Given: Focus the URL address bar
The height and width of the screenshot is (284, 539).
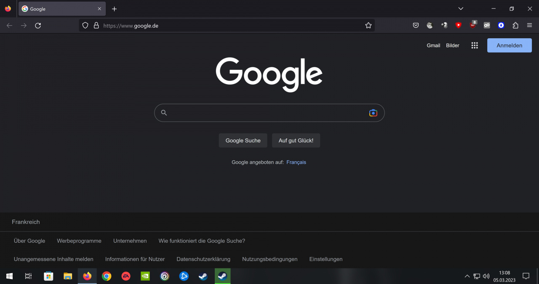Looking at the screenshot, I should [227, 26].
